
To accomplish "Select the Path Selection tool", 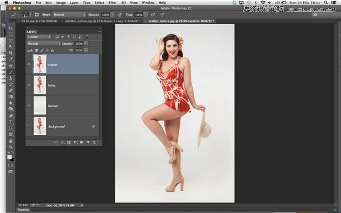I will point(11,128).
